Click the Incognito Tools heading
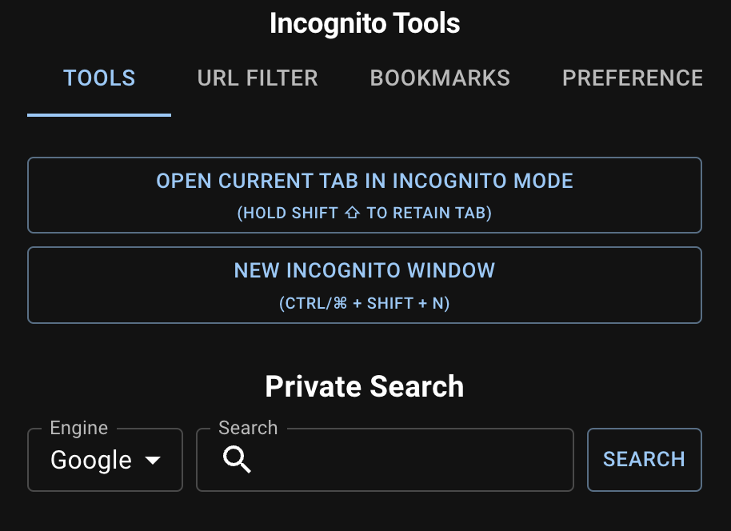The height and width of the screenshot is (531, 731). coord(365,23)
